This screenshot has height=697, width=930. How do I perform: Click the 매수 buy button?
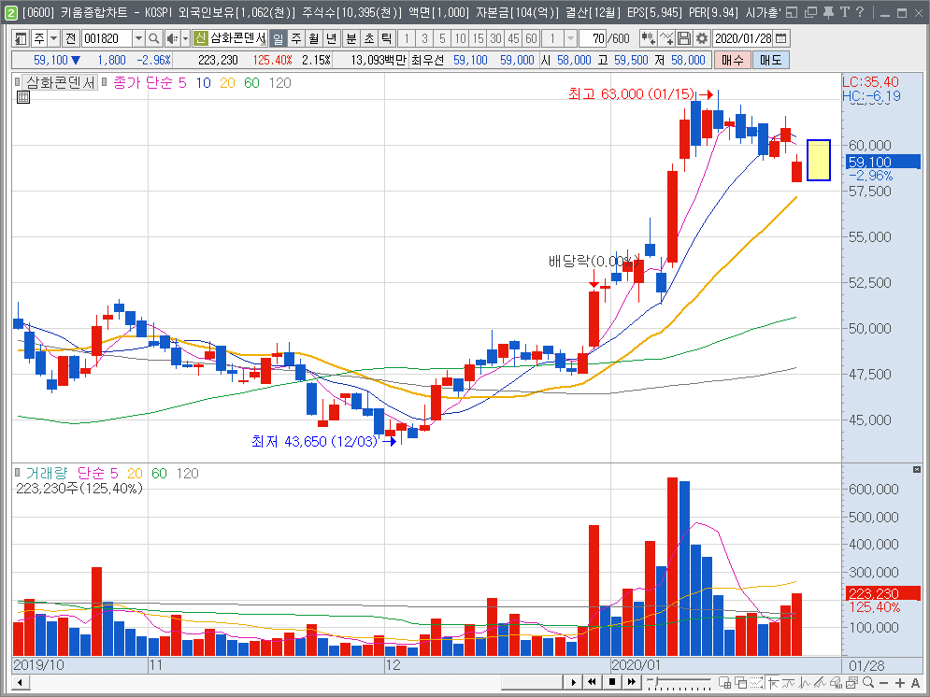coord(733,60)
